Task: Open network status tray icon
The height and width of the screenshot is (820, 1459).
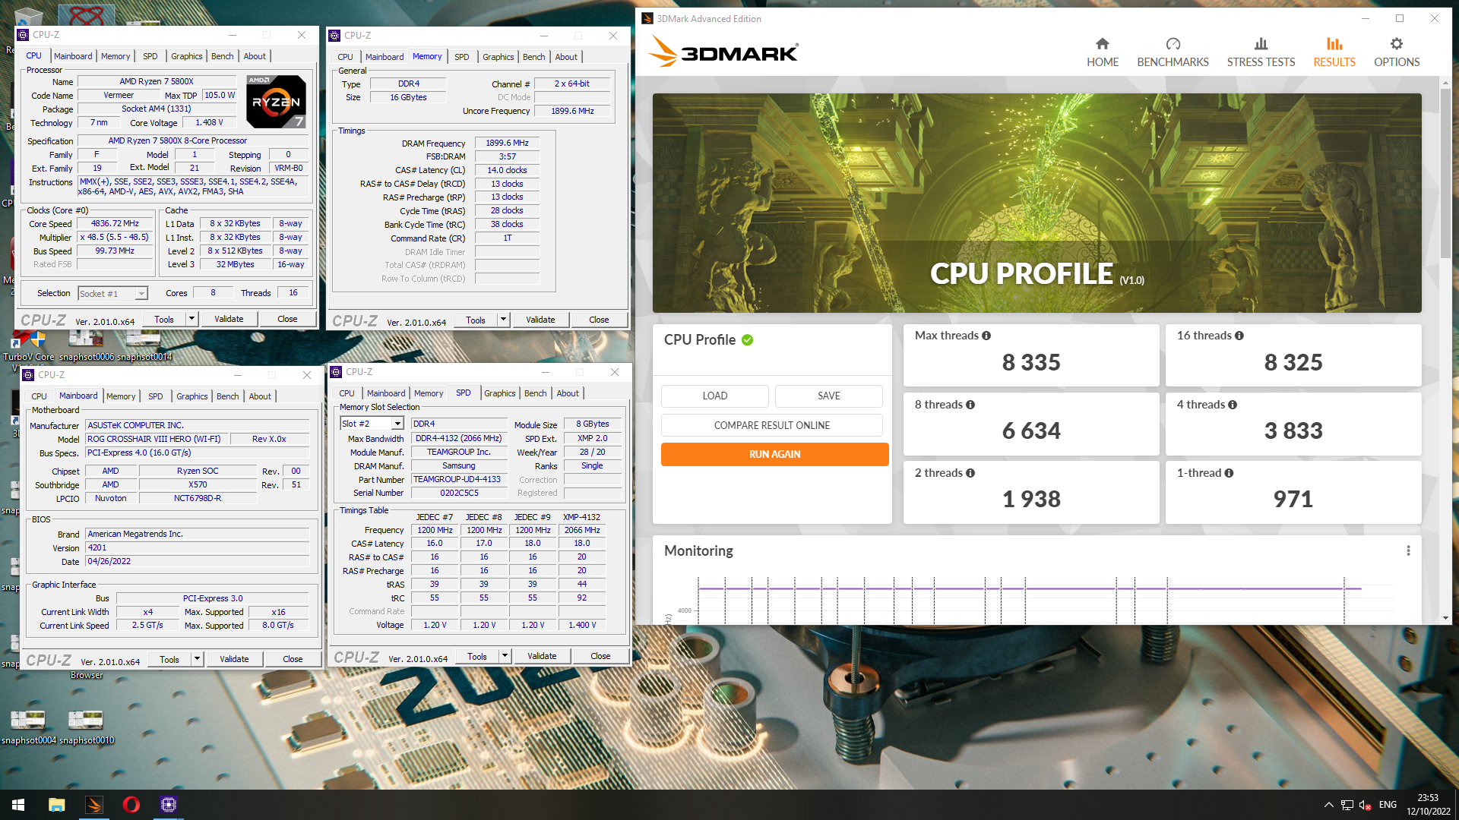Action: [x=1347, y=805]
